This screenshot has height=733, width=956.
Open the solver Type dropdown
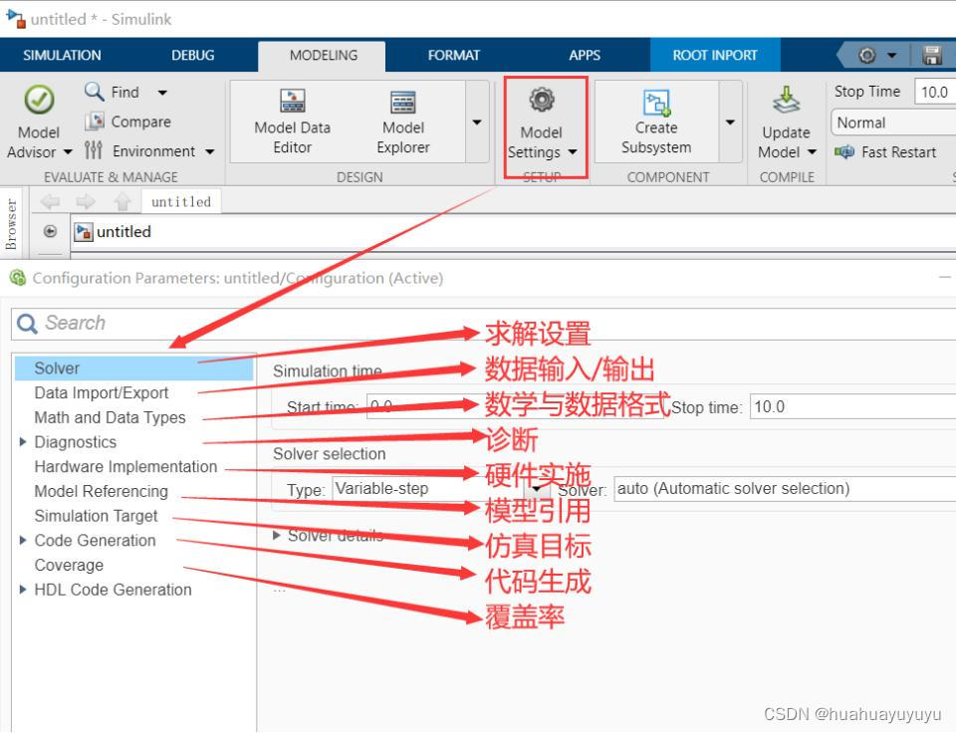[x=441, y=489]
